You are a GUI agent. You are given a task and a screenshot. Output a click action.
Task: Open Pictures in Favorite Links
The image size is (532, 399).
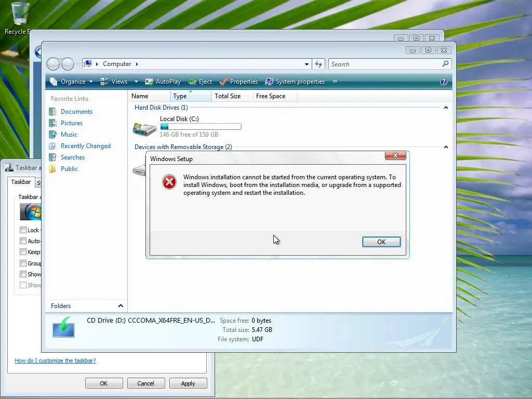(x=72, y=123)
